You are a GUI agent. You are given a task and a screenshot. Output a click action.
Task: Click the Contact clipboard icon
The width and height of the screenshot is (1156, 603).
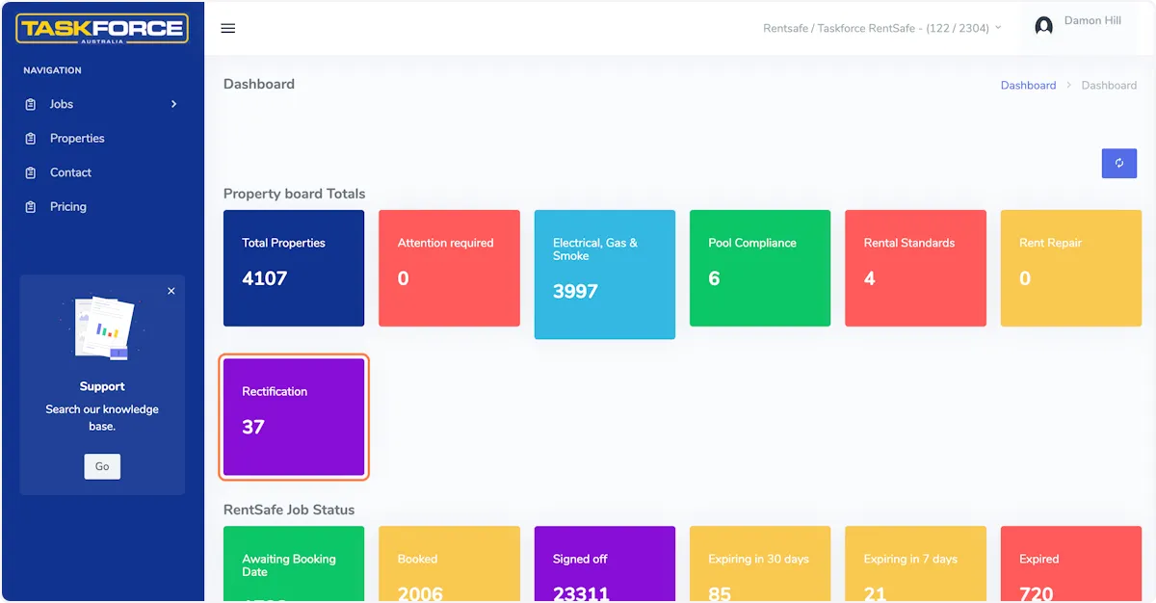(31, 172)
